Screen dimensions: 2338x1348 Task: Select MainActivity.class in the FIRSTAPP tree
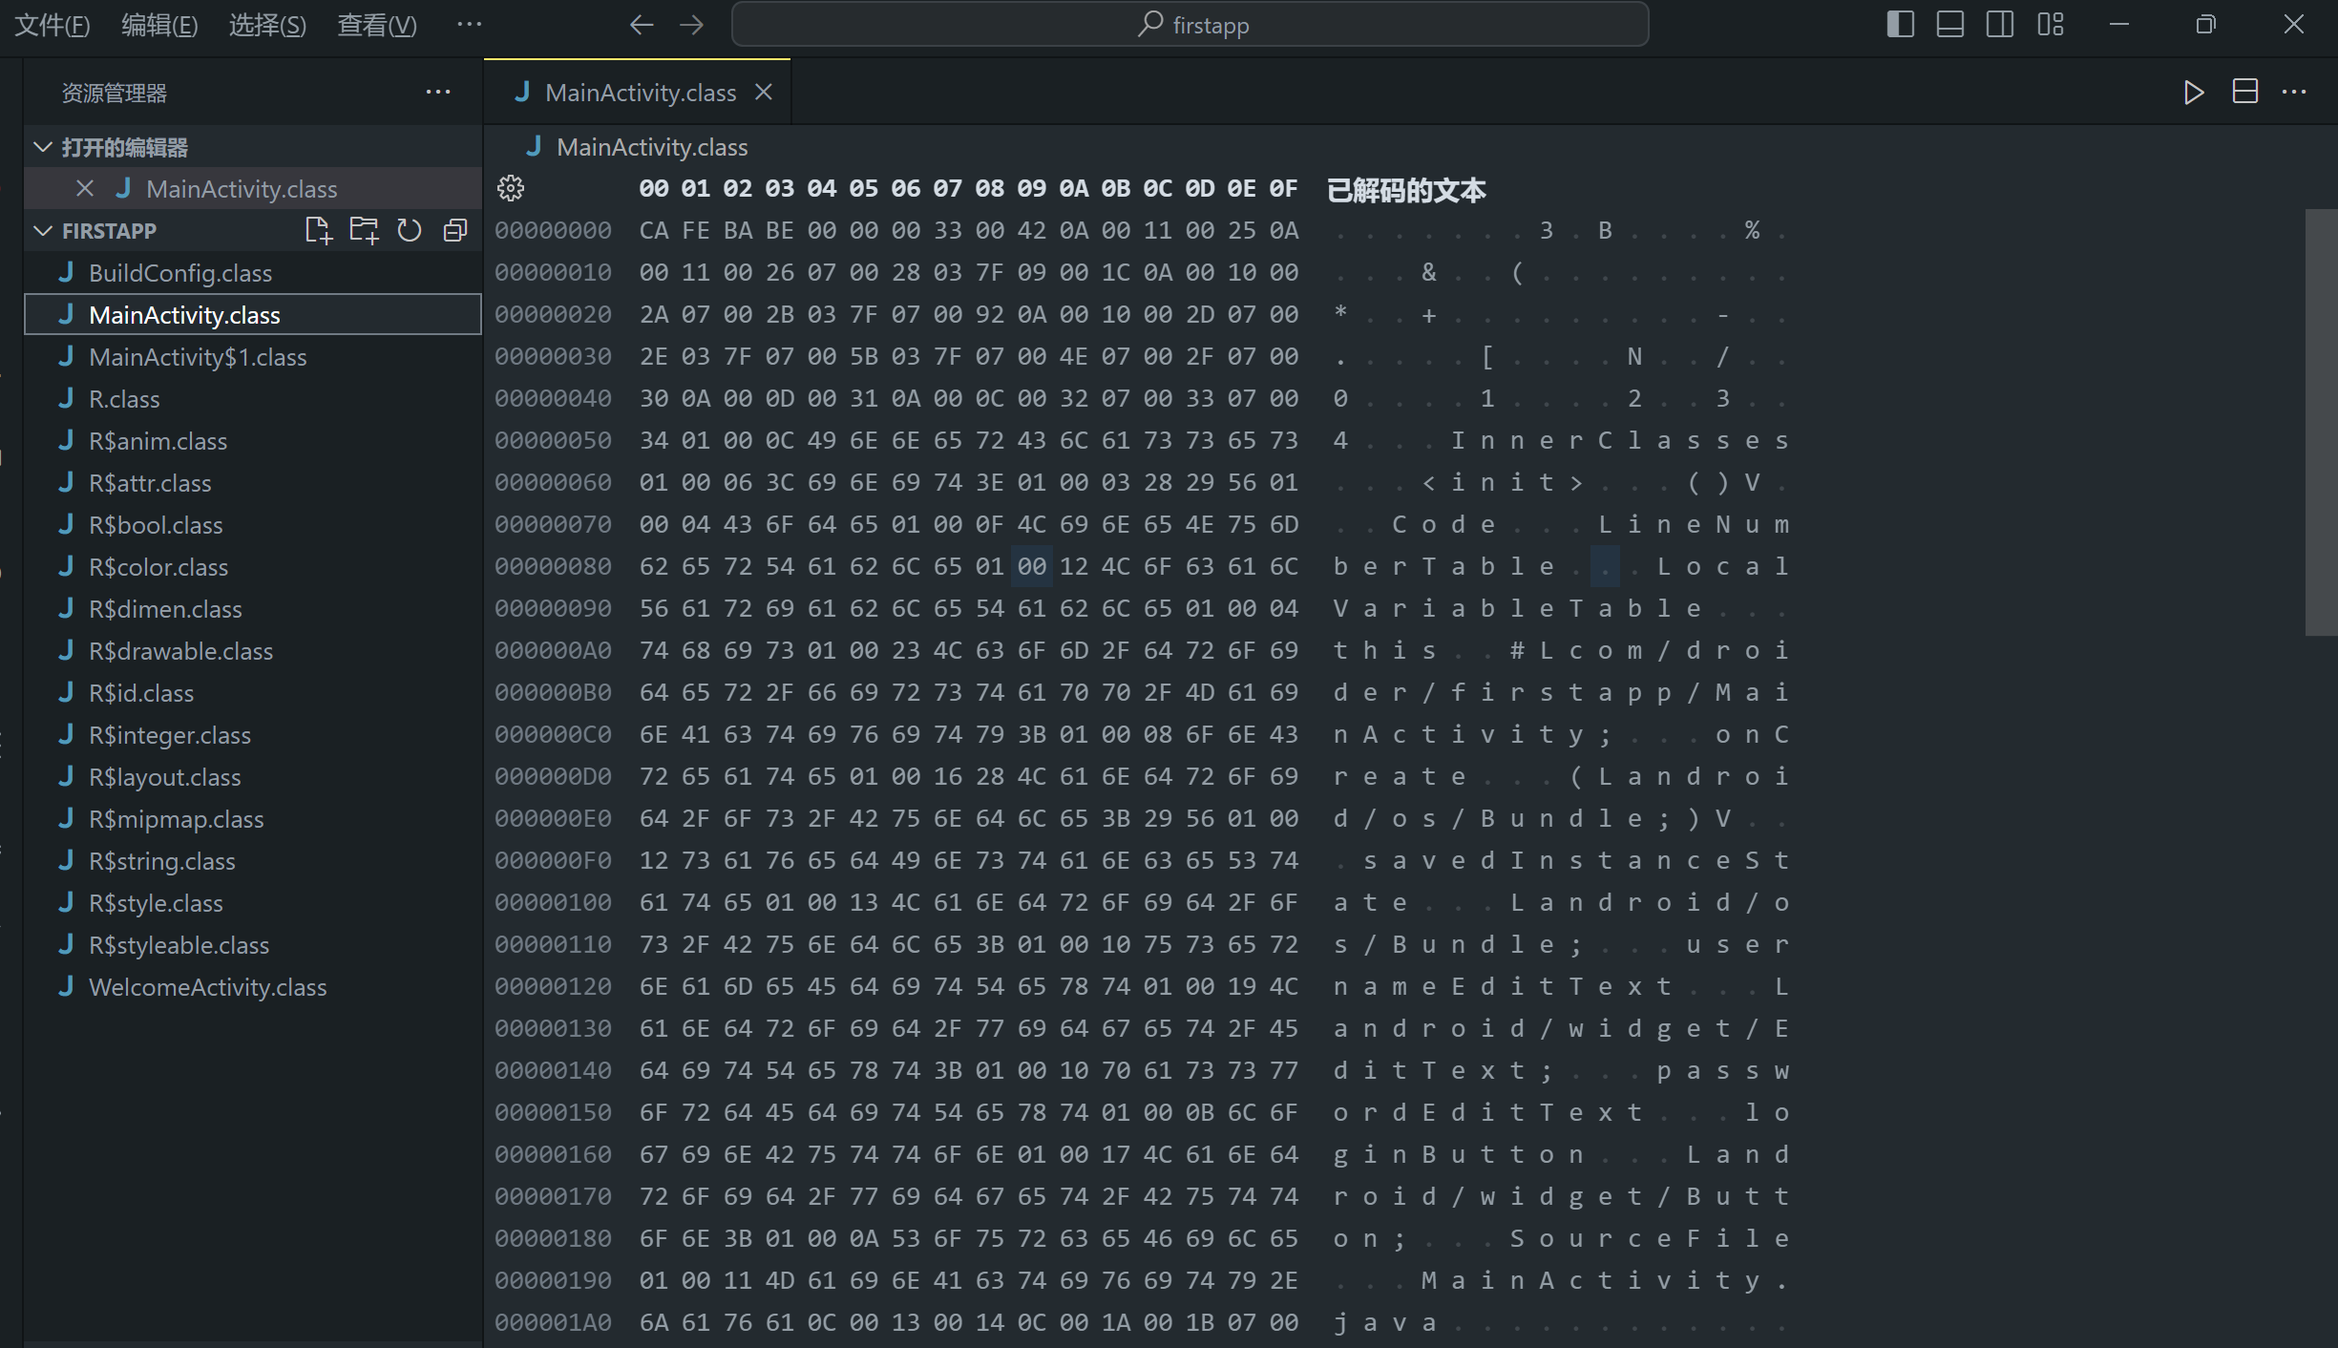[253, 315]
